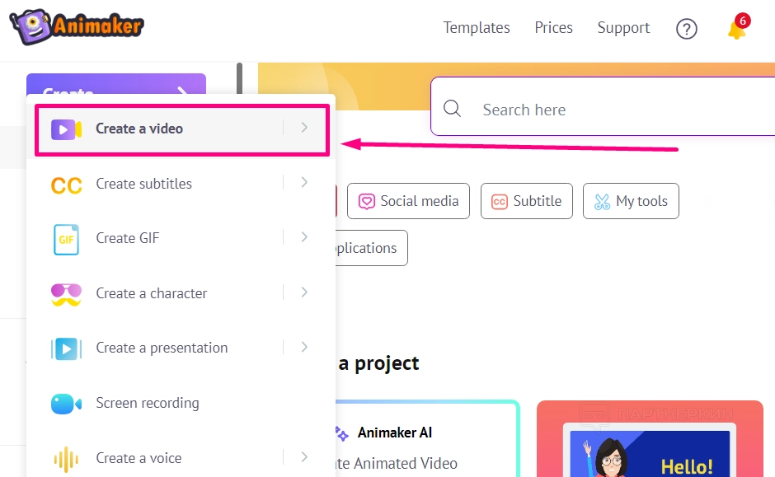Click the character sunglasses mustache icon

point(66,294)
